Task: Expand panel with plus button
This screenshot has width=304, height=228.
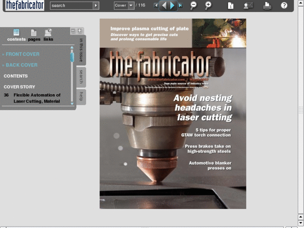Action: 79,31
